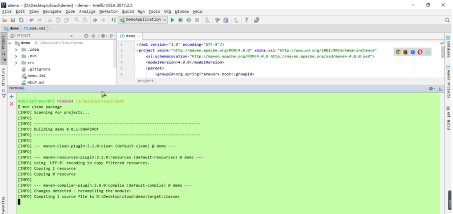Image resolution: width=453 pixels, height=214 pixels.
Task: Click the Undo toolbar arrow
Action: [x=31, y=20]
